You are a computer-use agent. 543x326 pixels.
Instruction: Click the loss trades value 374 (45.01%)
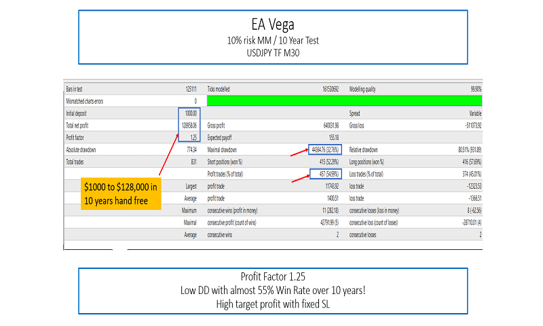click(472, 174)
